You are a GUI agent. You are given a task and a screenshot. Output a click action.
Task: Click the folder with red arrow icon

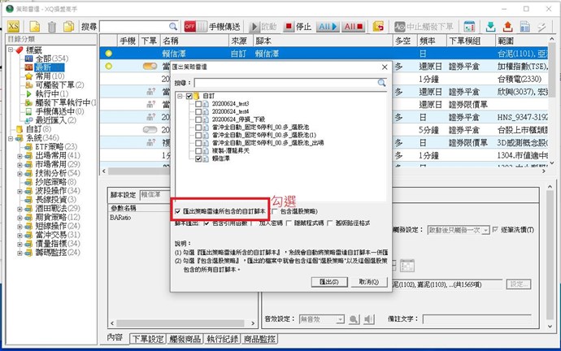[378, 27]
